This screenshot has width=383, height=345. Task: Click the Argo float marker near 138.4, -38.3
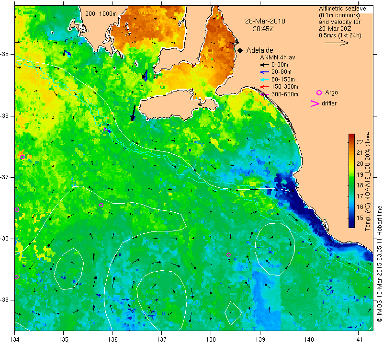pyautogui.click(x=228, y=254)
